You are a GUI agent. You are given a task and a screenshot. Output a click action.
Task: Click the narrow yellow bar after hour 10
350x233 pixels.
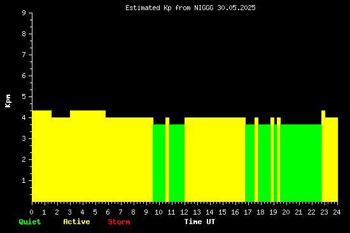coord(167,159)
